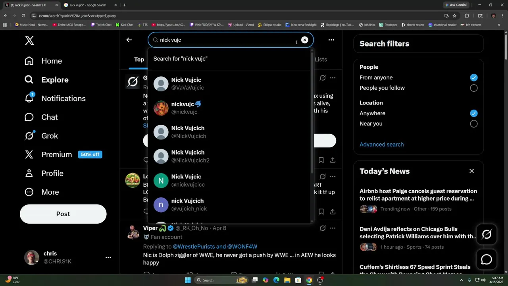
Task: Open account menu dots next to chris
Action: [x=108, y=257]
